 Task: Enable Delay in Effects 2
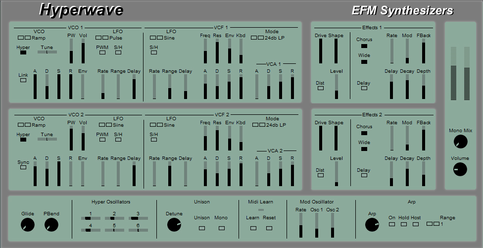[364, 175]
